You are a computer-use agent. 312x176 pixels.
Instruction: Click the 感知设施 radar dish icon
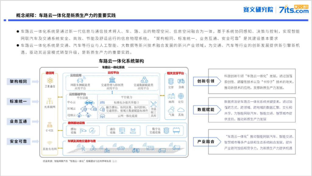pos(92,131)
